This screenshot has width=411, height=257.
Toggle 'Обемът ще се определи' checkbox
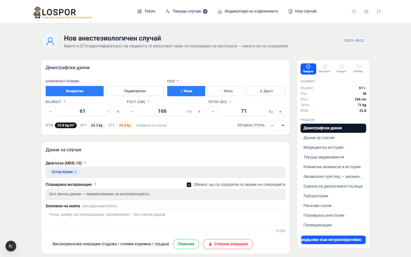(189, 185)
